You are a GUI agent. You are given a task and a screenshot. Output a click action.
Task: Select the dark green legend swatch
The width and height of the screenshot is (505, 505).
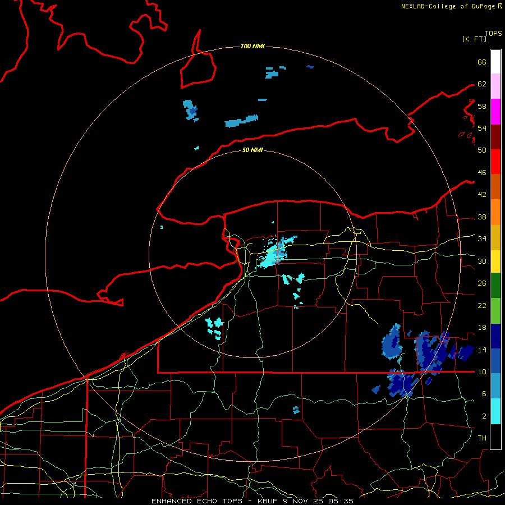[495, 286]
